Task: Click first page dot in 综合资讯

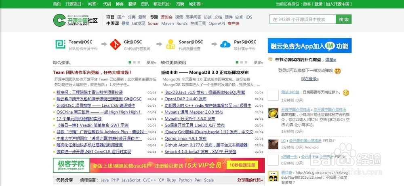Action: pos(130,62)
